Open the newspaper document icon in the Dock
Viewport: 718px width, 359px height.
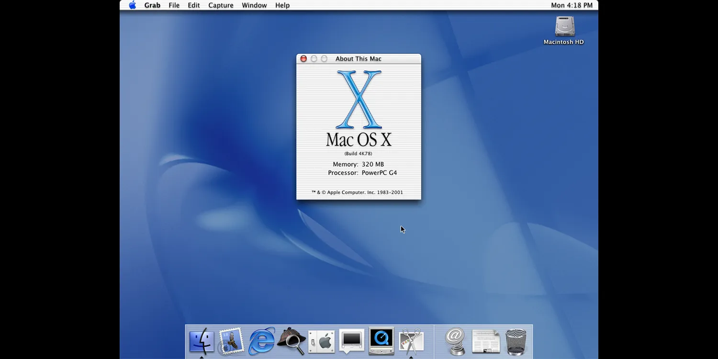pos(486,342)
